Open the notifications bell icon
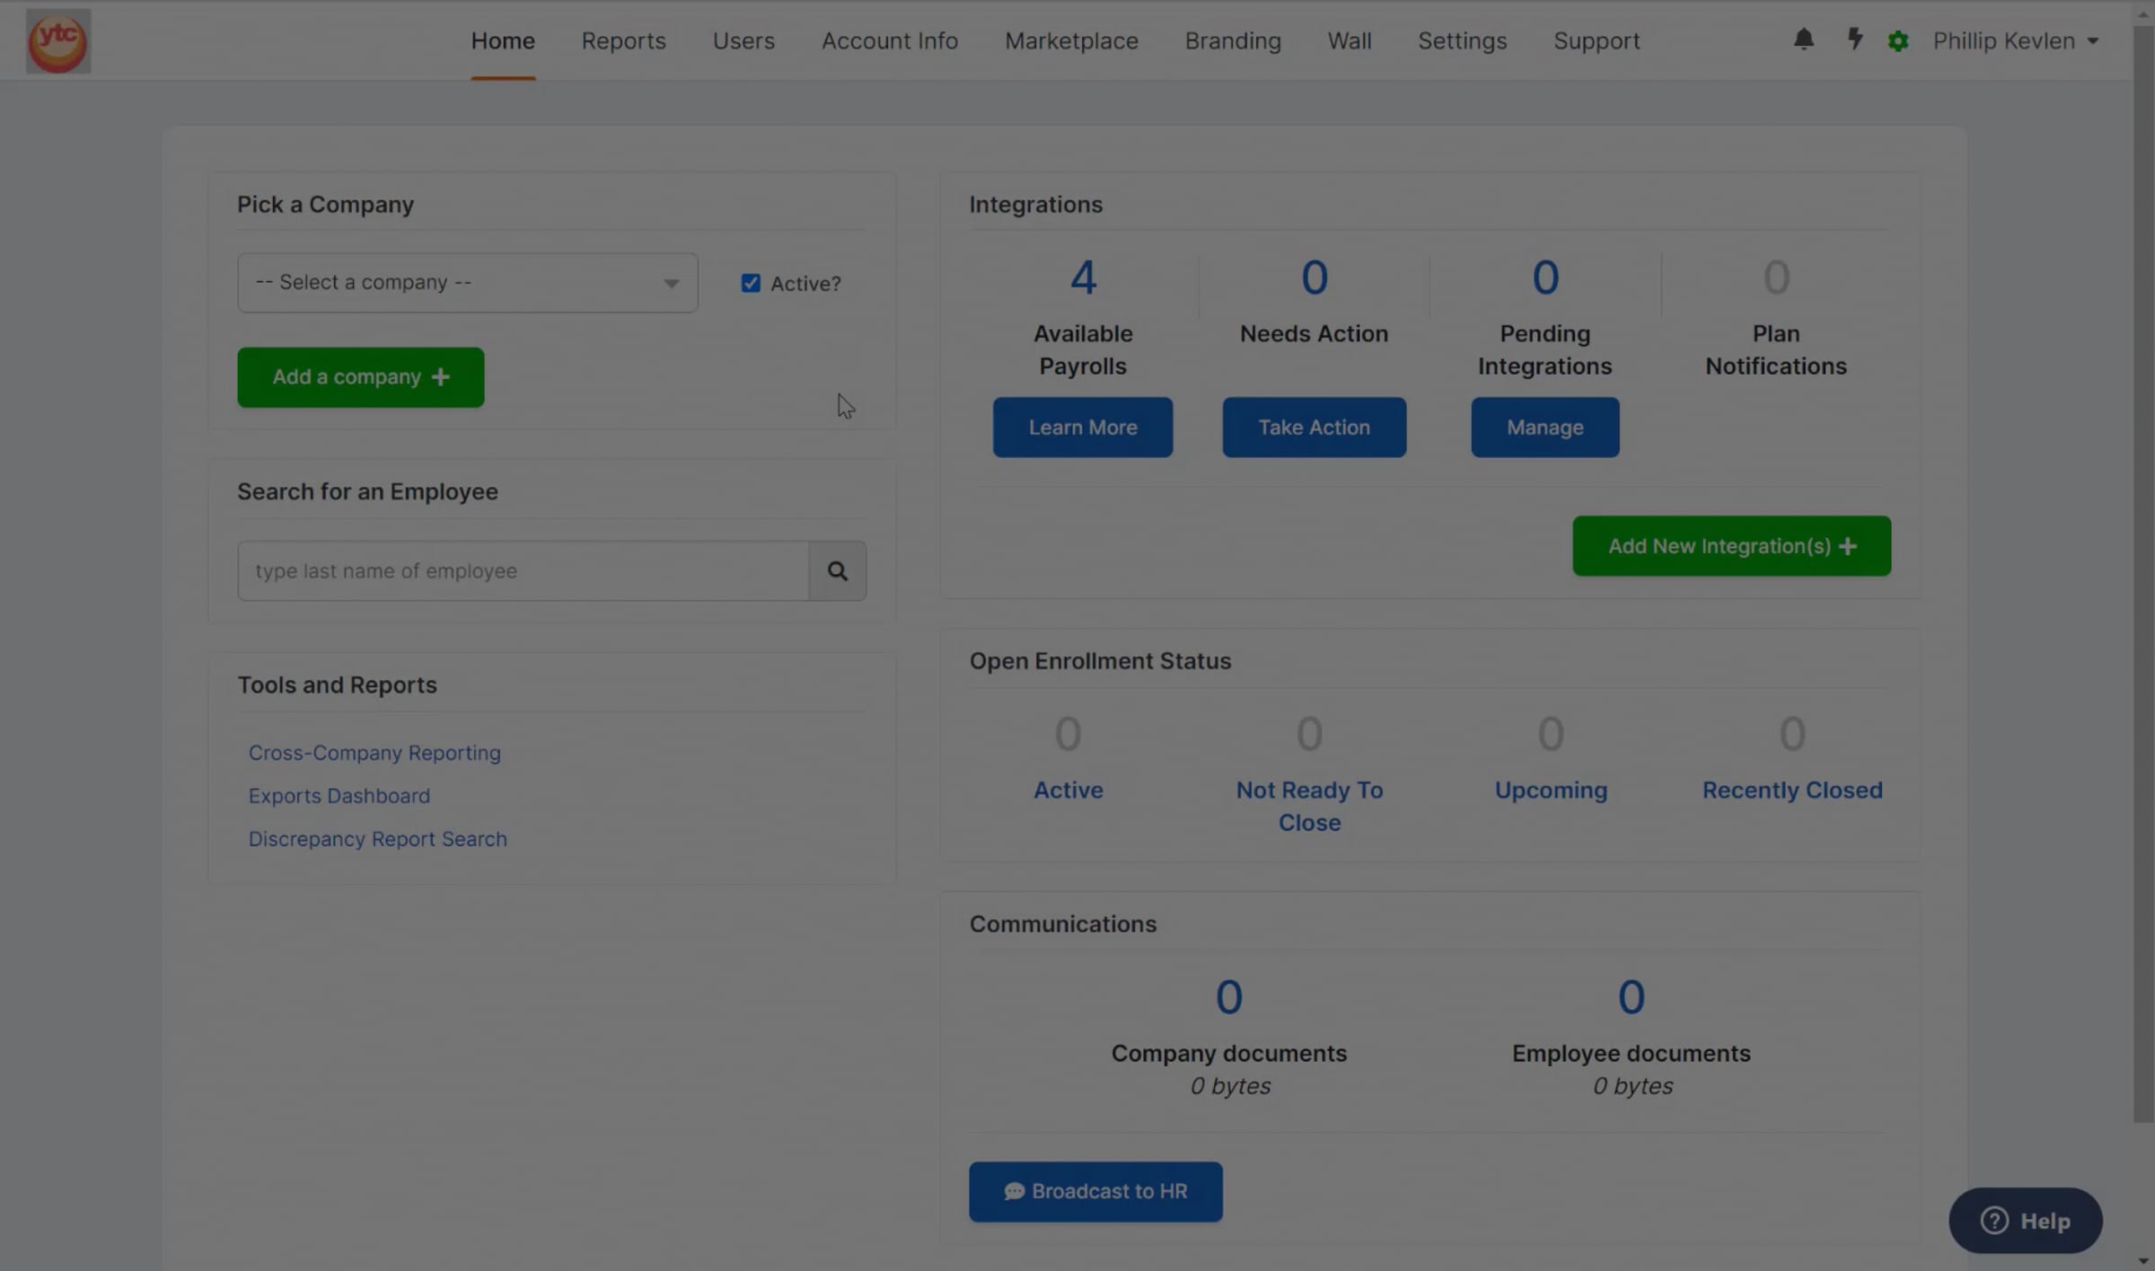The height and width of the screenshot is (1271, 2155). click(x=1803, y=40)
